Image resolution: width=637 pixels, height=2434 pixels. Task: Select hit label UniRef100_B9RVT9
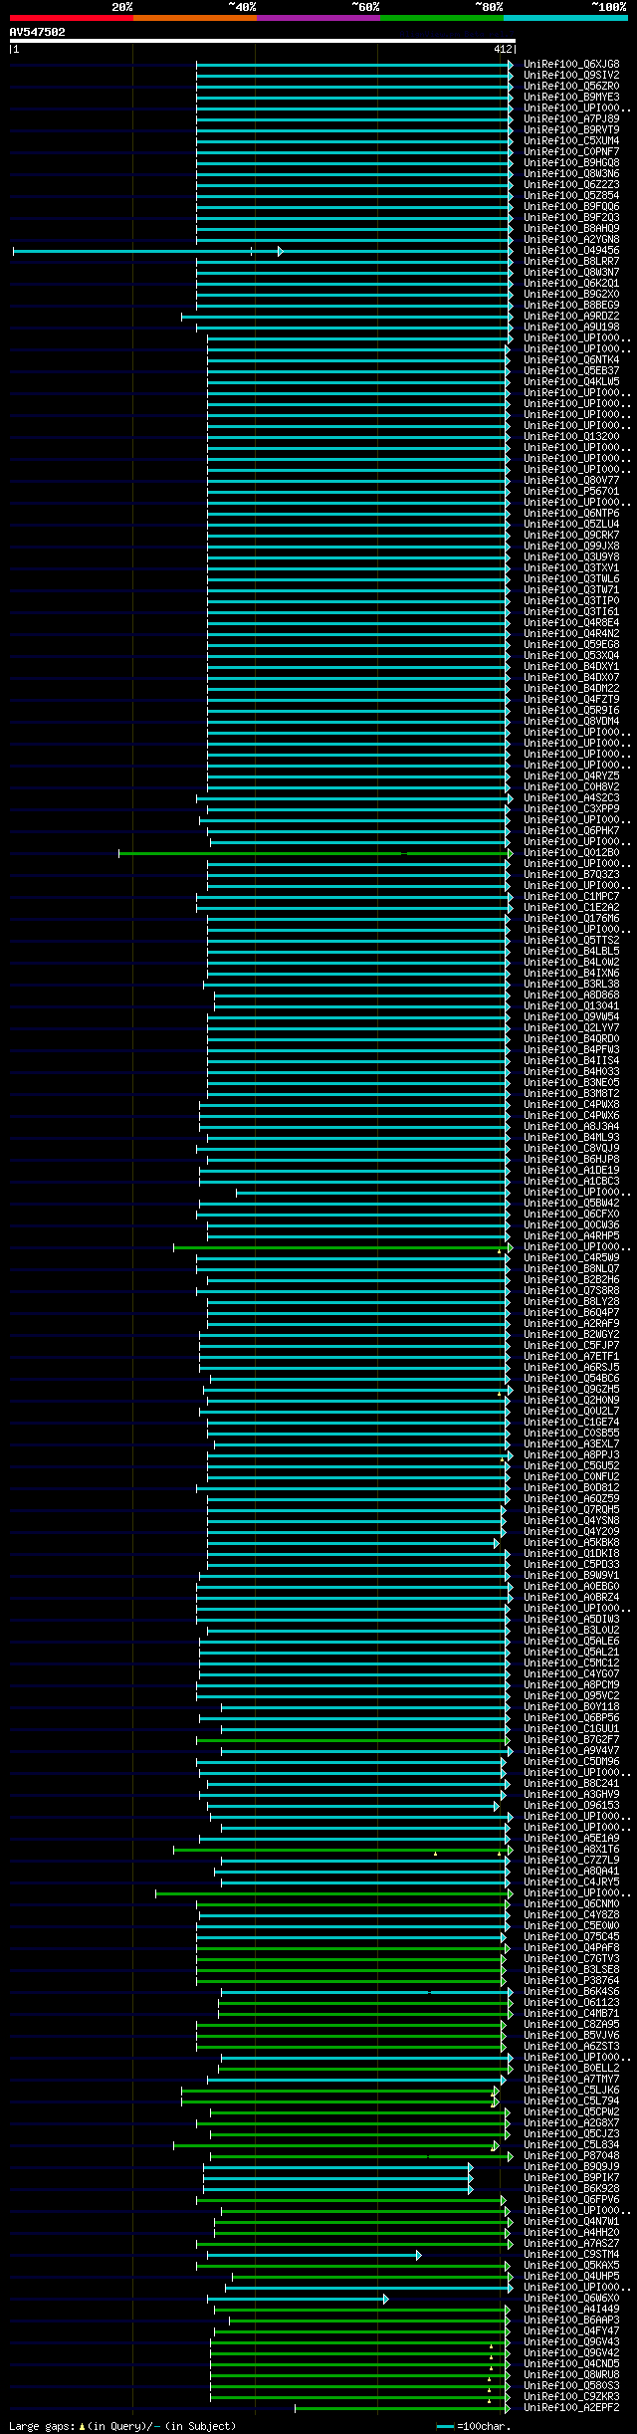point(571,130)
